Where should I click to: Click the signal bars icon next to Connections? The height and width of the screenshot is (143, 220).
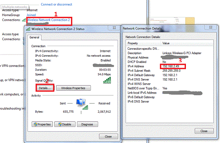(24, 20)
